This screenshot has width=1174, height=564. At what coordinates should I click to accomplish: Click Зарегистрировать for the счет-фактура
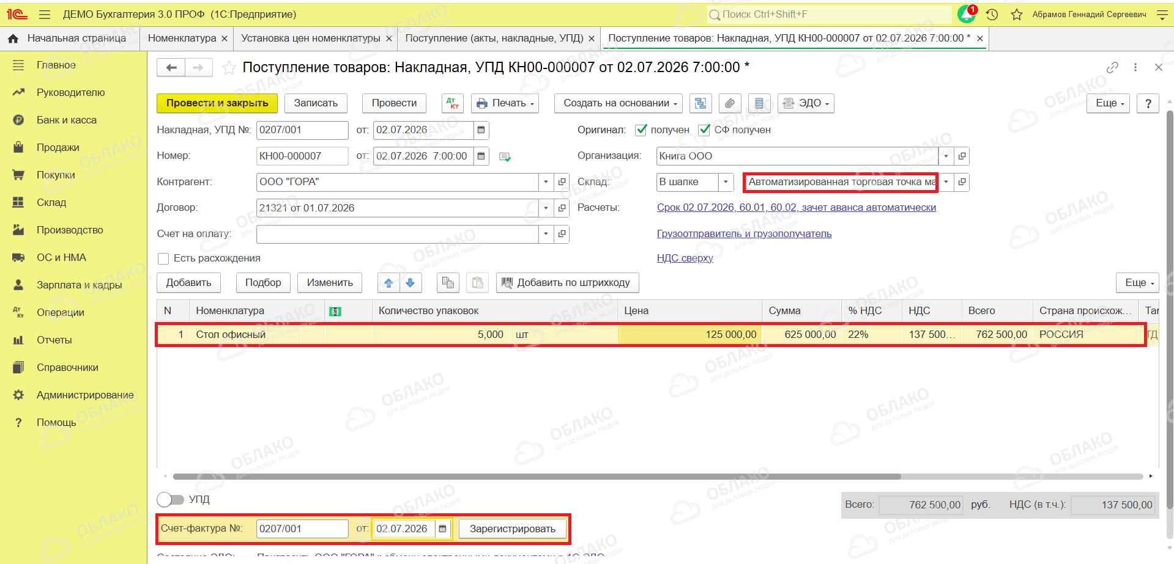click(513, 529)
